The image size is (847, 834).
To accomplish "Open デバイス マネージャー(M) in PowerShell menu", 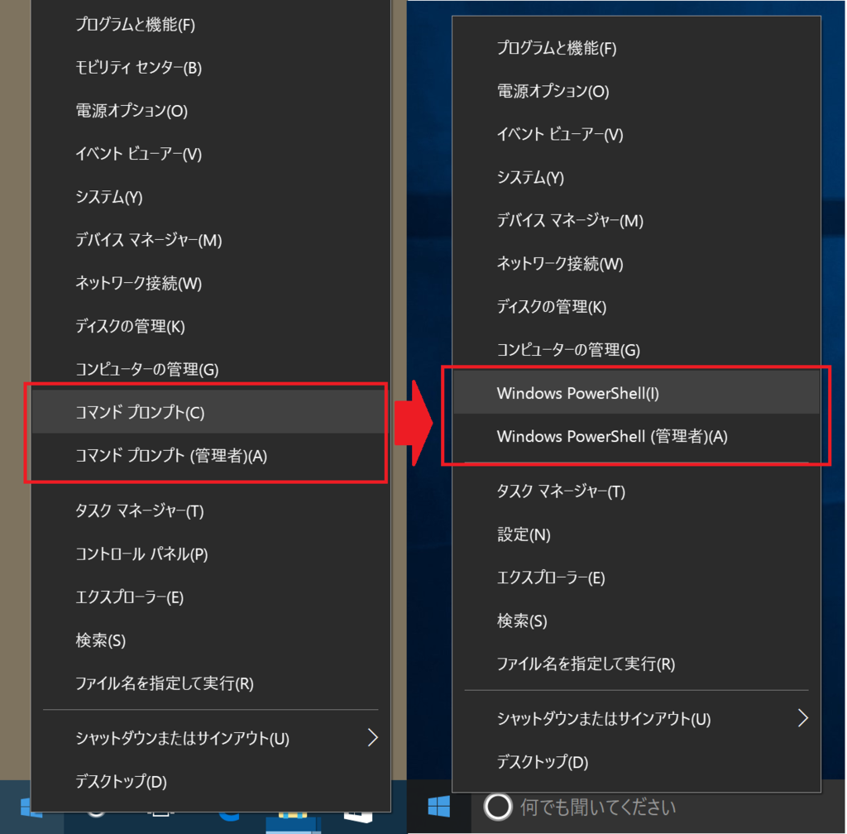I will 636,220.
